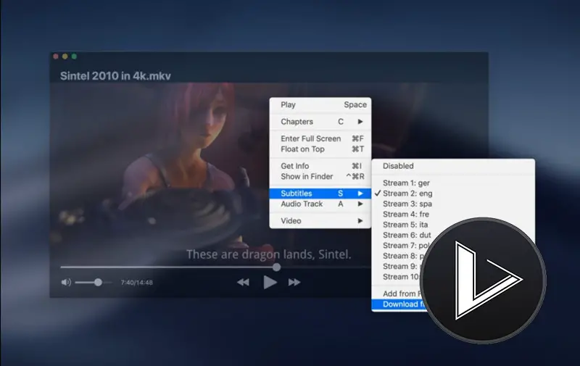Image resolution: width=580 pixels, height=366 pixels.
Task: Select subtitle Stream 1: ger
Action: coord(453,183)
